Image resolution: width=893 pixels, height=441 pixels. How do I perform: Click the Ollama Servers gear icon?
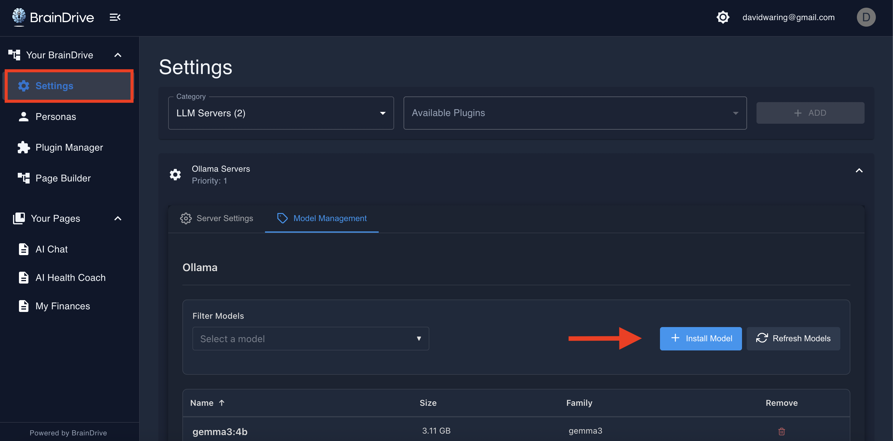point(175,175)
